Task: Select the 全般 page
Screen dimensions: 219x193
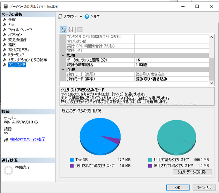Action: [12, 20]
